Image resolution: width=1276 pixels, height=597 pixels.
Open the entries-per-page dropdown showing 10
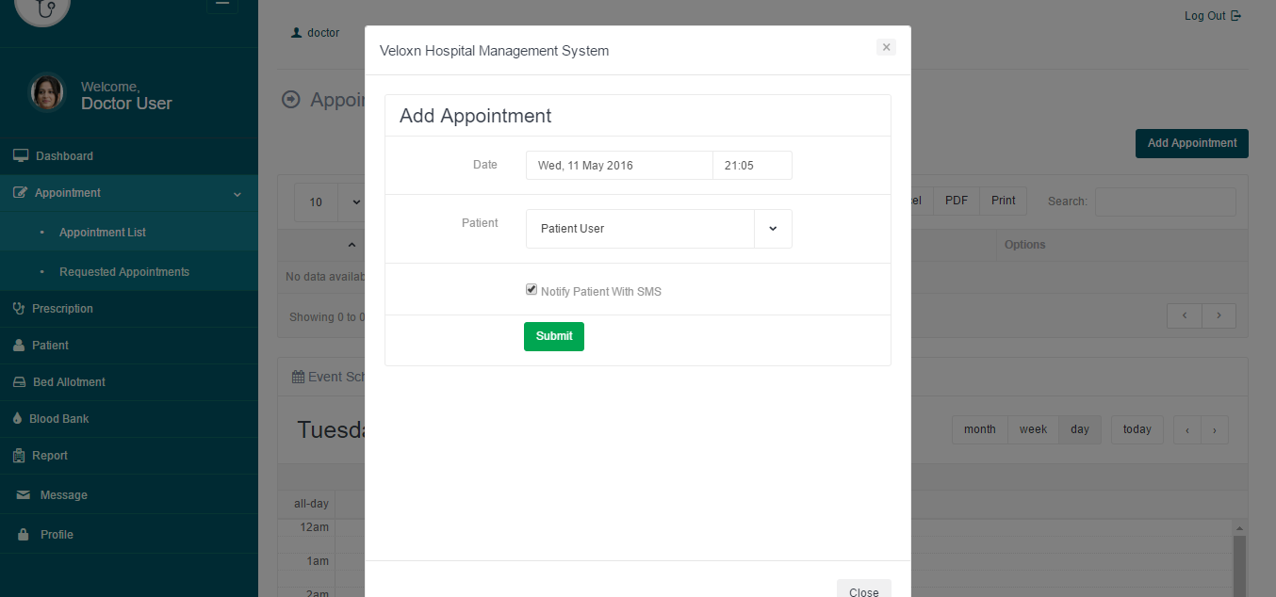pos(329,202)
